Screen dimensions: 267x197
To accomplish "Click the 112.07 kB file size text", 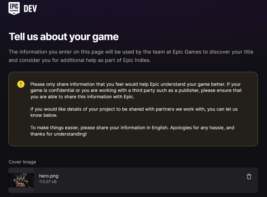I will point(48,182).
